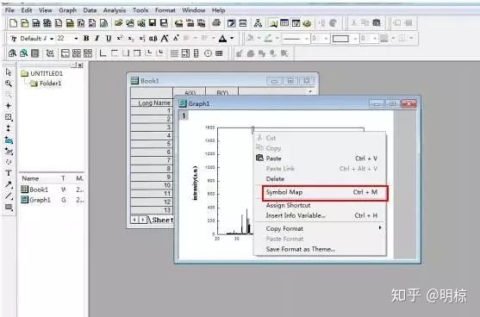This screenshot has width=480, height=317.
Task: Open the Analysis menu
Action: coord(115,10)
